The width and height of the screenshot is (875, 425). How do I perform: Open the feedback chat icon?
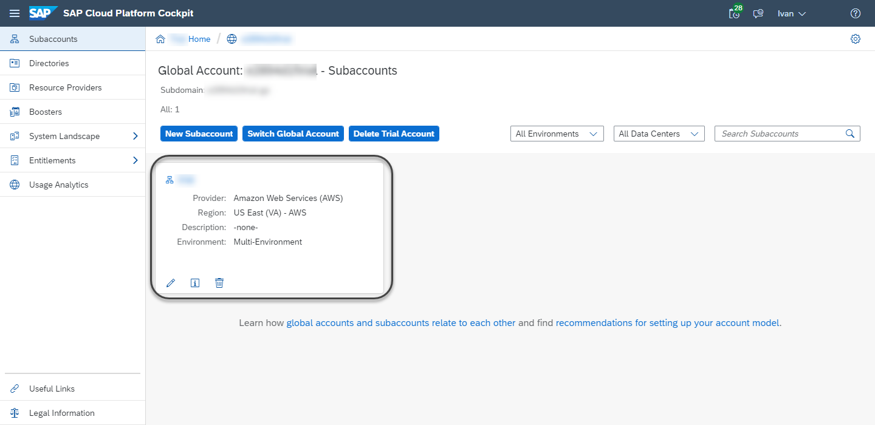click(x=758, y=13)
